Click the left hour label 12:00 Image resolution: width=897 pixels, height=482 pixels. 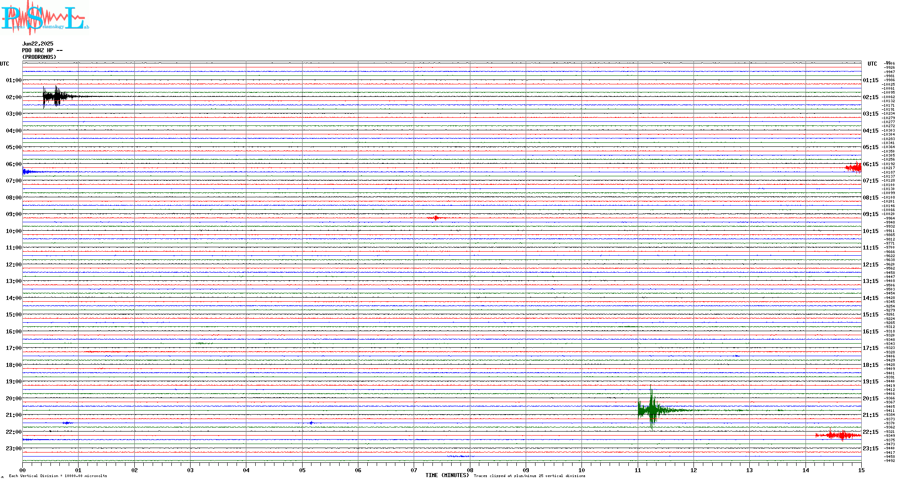pyautogui.click(x=14, y=265)
